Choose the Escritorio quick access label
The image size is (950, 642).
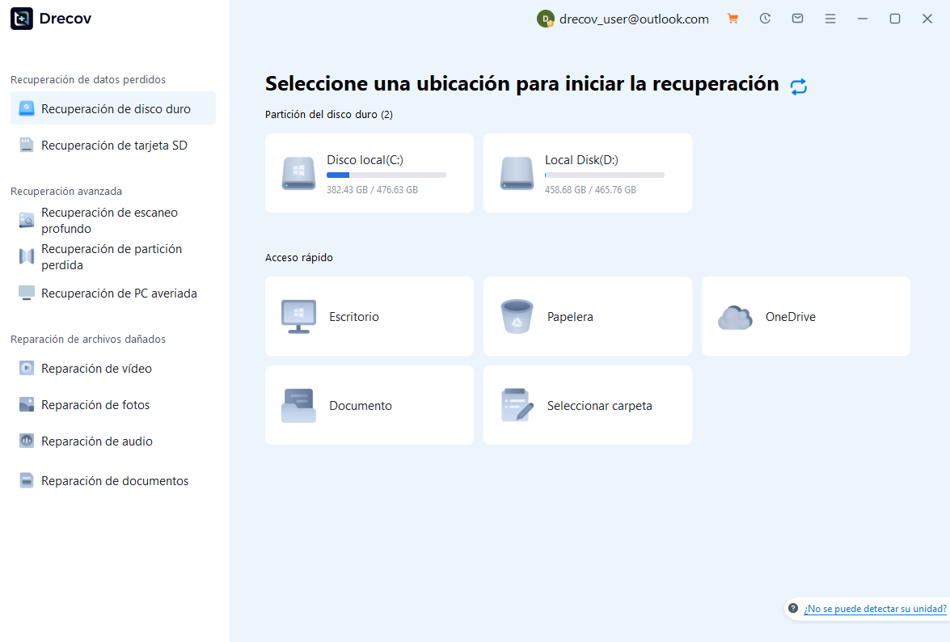click(354, 317)
